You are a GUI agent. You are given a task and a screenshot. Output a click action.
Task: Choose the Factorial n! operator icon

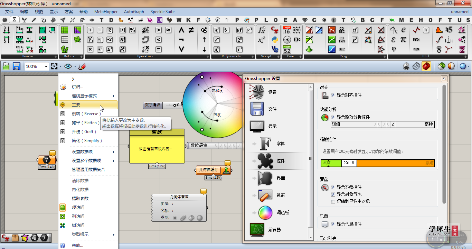tap(123, 40)
